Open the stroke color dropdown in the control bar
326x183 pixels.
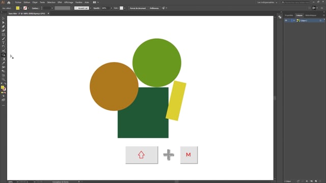pos(29,8)
